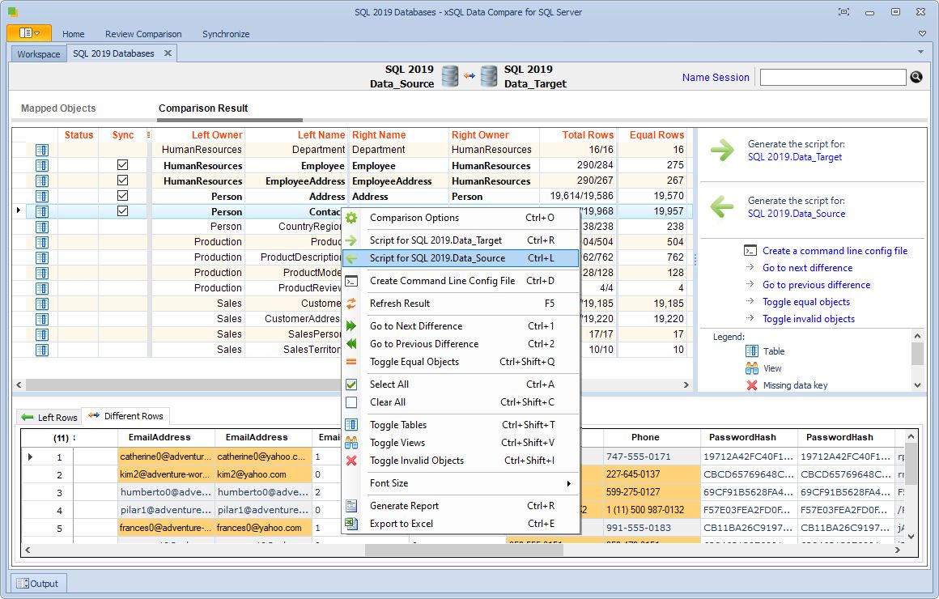
Task: Open the Home ribbon tab
Action: click(73, 34)
